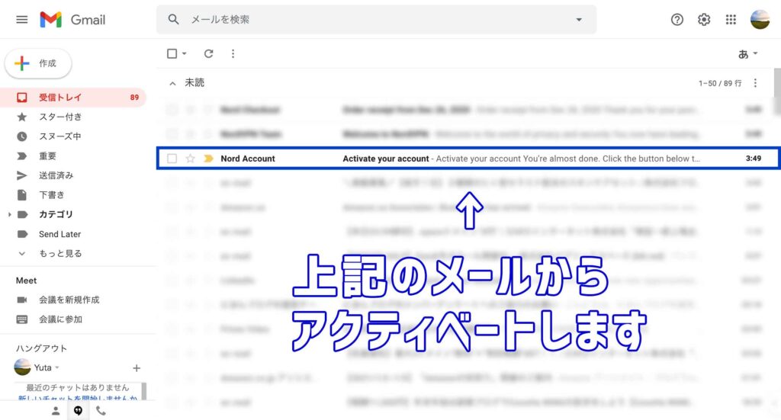The image size is (781, 420).
Task: Go to the 送信済み folder
Action: click(x=56, y=175)
